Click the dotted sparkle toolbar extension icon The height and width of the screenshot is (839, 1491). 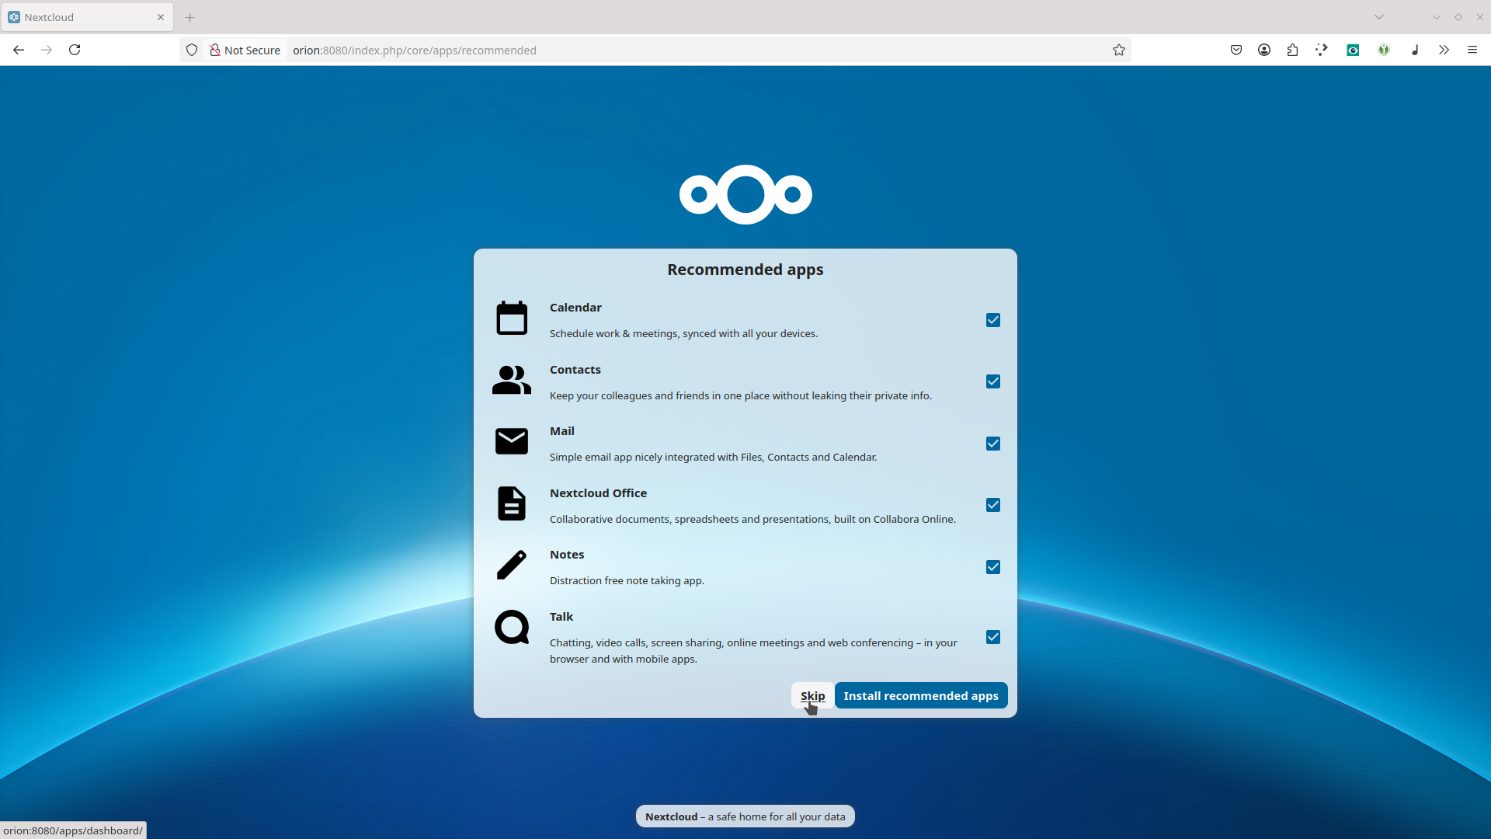point(1322,50)
